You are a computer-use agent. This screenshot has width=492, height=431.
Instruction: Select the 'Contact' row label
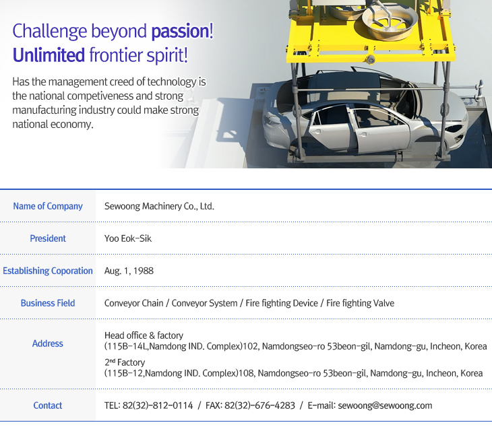[48, 405]
